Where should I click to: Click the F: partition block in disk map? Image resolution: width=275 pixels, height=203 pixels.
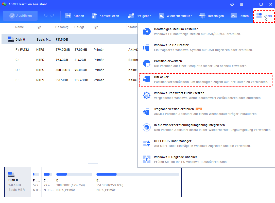click(36, 182)
